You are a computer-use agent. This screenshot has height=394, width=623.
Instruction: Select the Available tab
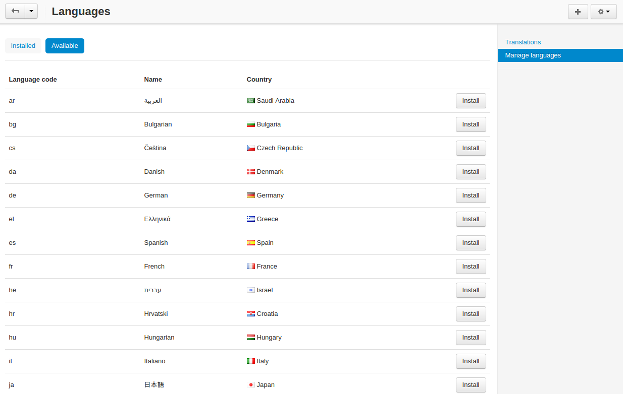click(x=65, y=46)
